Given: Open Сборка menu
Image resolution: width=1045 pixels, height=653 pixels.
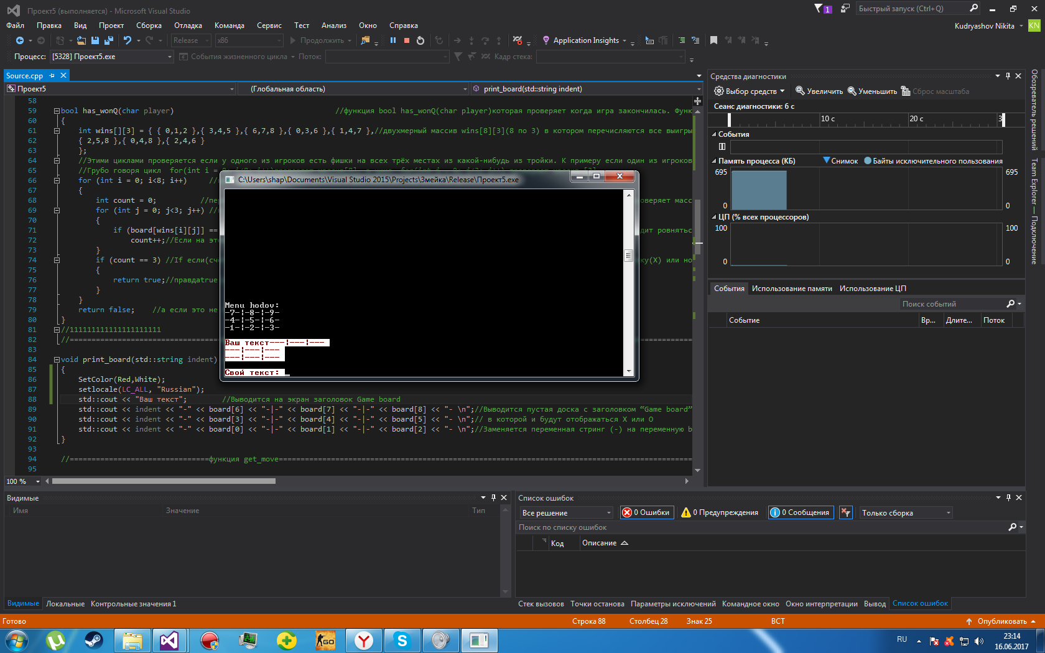Looking at the screenshot, I should point(149,25).
